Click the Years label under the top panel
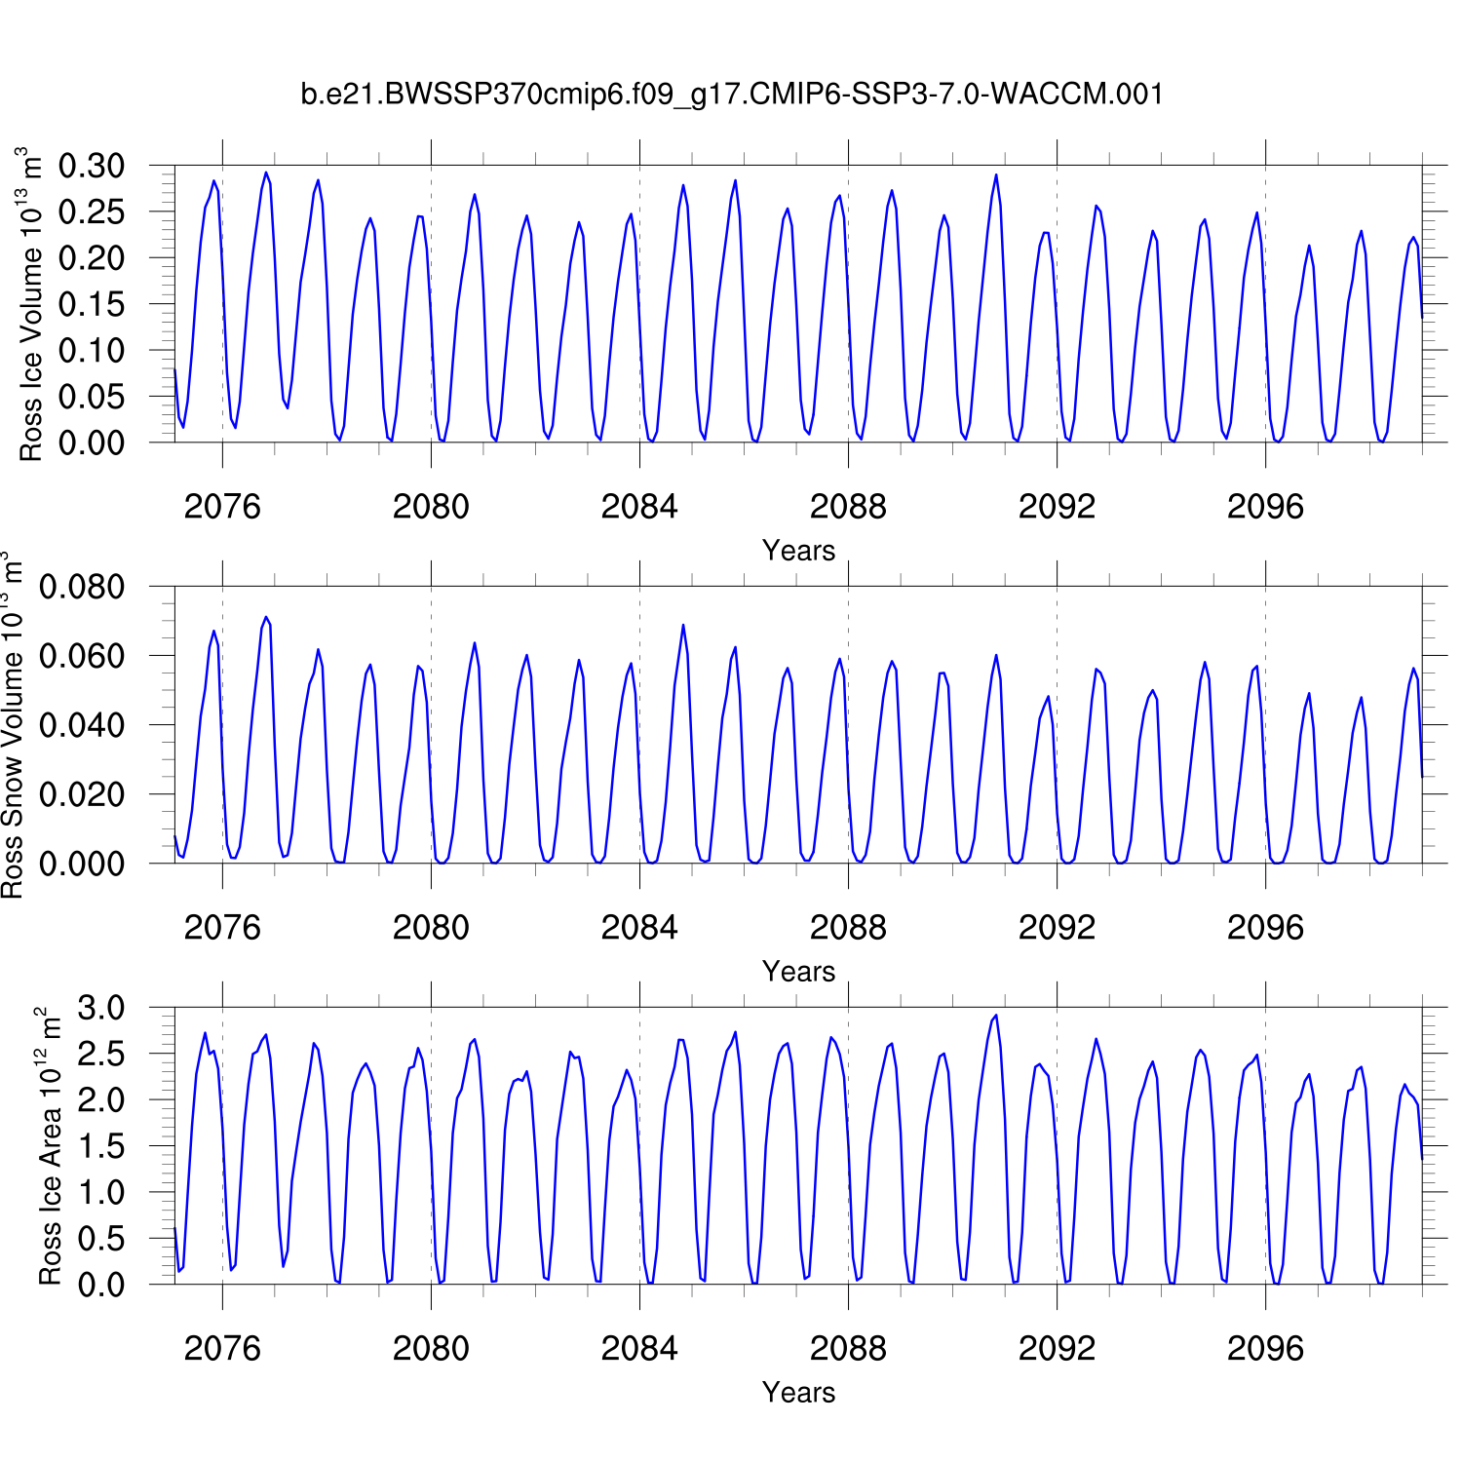Viewport: 1462px width, 1462px height. point(798,551)
